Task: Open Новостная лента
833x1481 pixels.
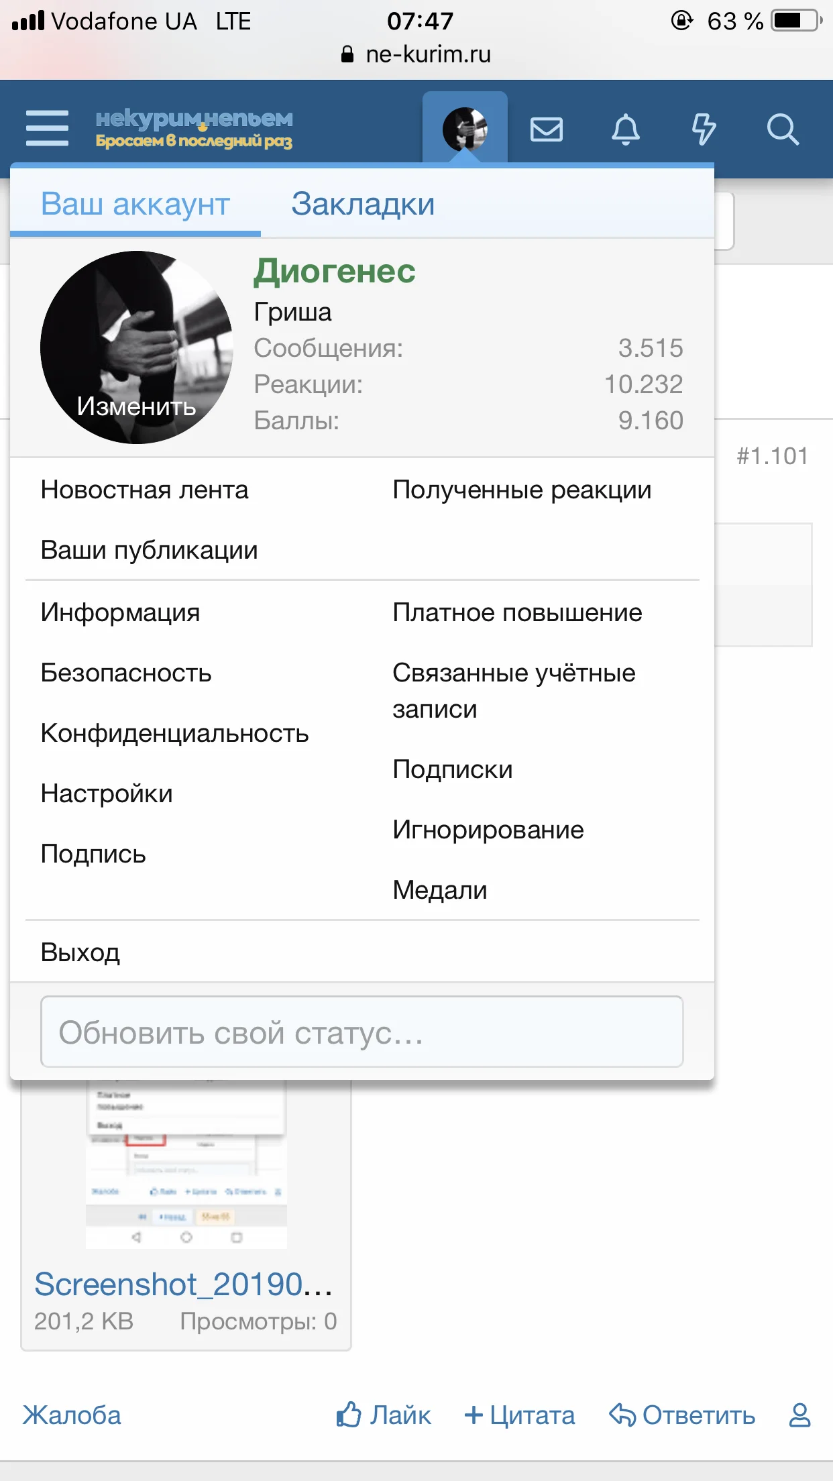Action: click(144, 490)
